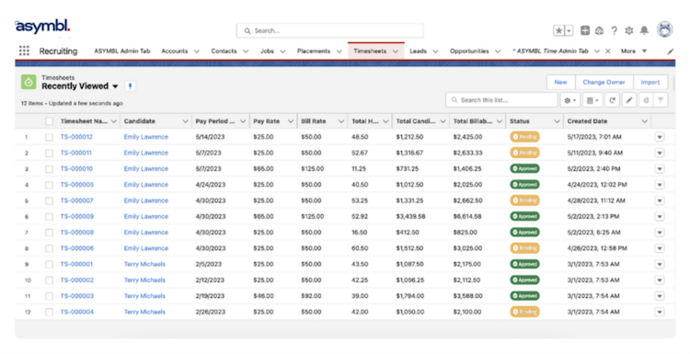Image resolution: width=690 pixels, height=354 pixels.
Task: Switch to the Placements tab
Action: point(314,51)
